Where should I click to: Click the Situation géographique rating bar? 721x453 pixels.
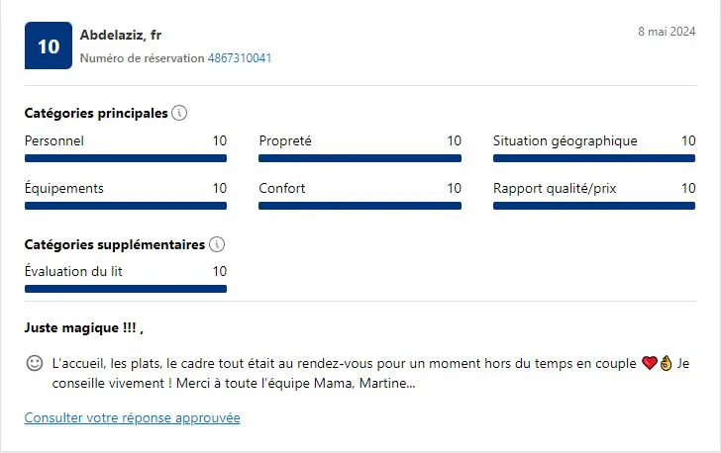[x=594, y=158]
